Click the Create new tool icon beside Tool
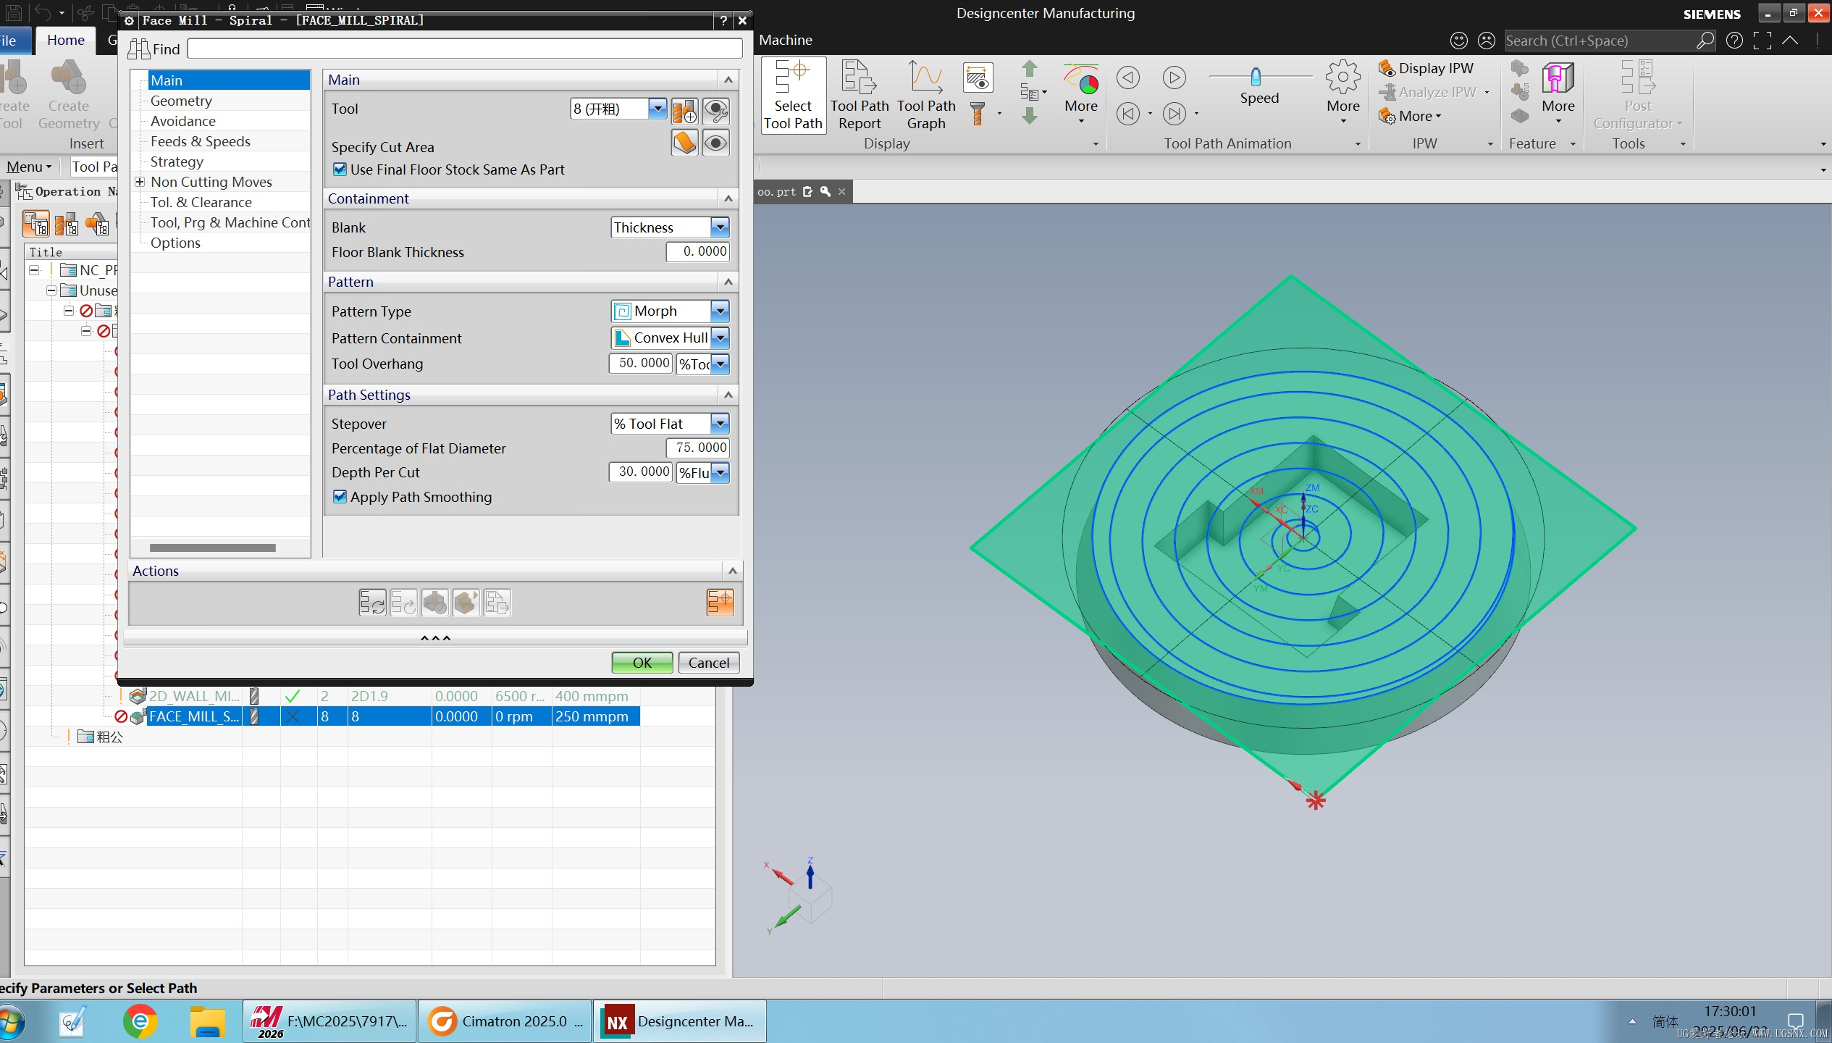This screenshot has height=1043, width=1832. (x=684, y=111)
